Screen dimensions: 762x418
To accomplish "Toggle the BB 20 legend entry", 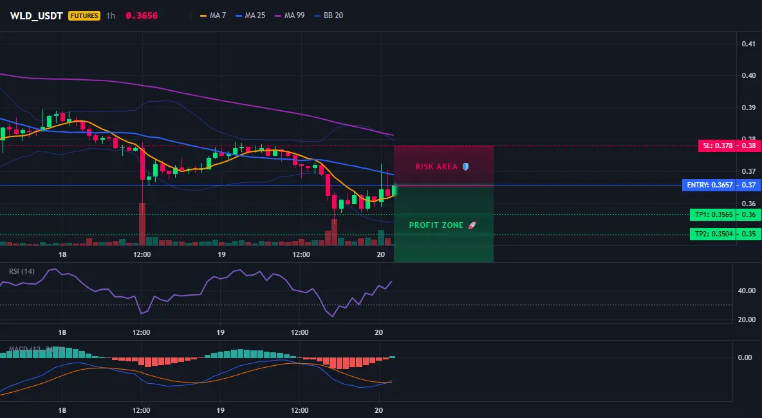I will click(x=329, y=15).
